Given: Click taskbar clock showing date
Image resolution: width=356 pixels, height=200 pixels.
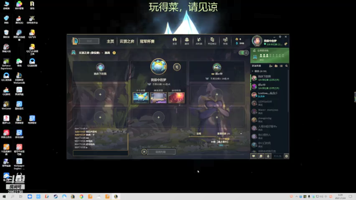Looking at the screenshot, I should click(340, 196).
